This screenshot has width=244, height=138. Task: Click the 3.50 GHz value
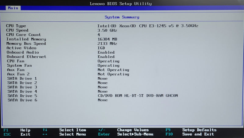pyautogui.click(x=107, y=30)
